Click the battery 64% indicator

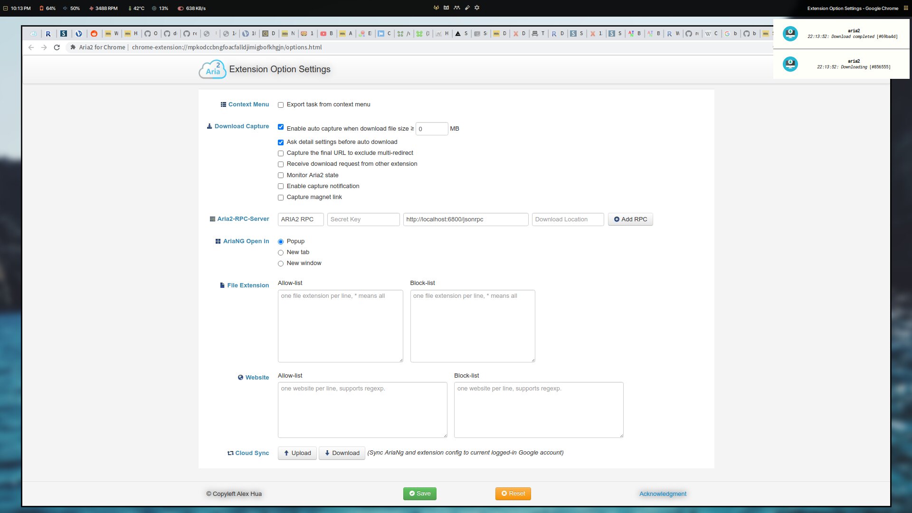click(x=47, y=9)
